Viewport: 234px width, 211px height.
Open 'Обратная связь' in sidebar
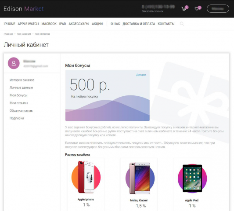pos(21,111)
